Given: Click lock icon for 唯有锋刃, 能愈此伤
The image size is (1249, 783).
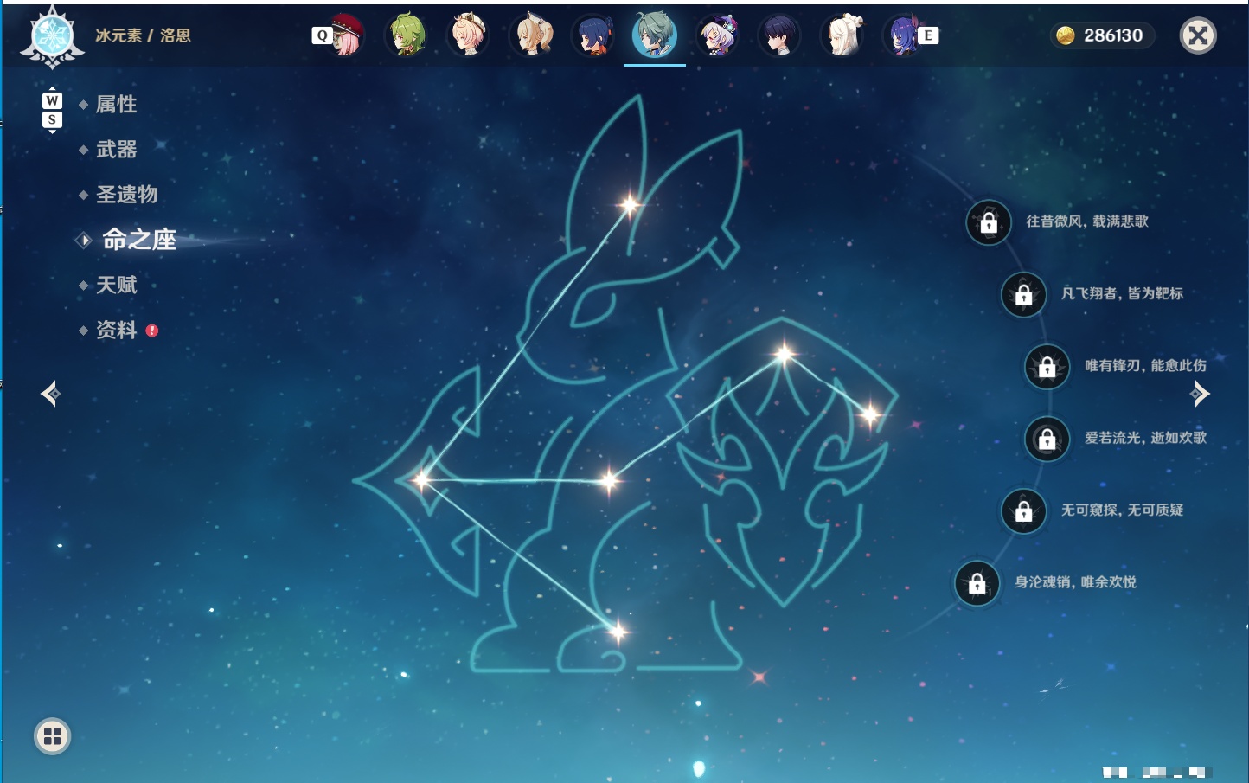Looking at the screenshot, I should click(x=1047, y=366).
